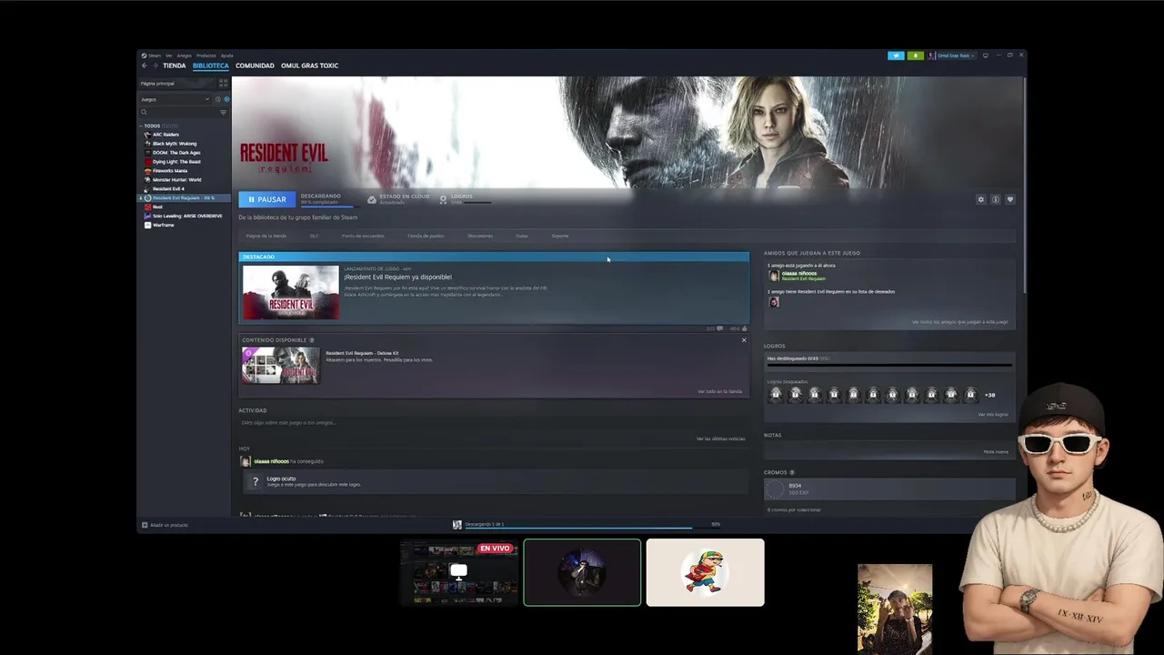Screen dimensions: 1164x655
Task: Click Añadir un producto plus icon
Action: 145,525
